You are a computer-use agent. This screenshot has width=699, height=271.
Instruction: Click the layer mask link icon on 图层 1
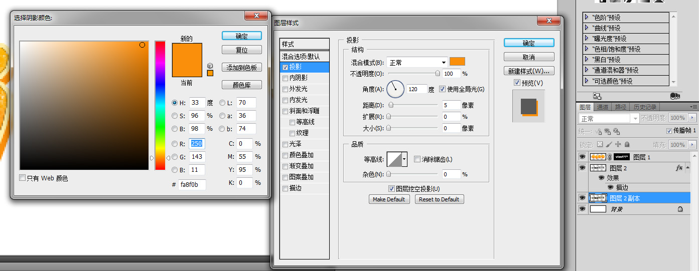click(610, 157)
